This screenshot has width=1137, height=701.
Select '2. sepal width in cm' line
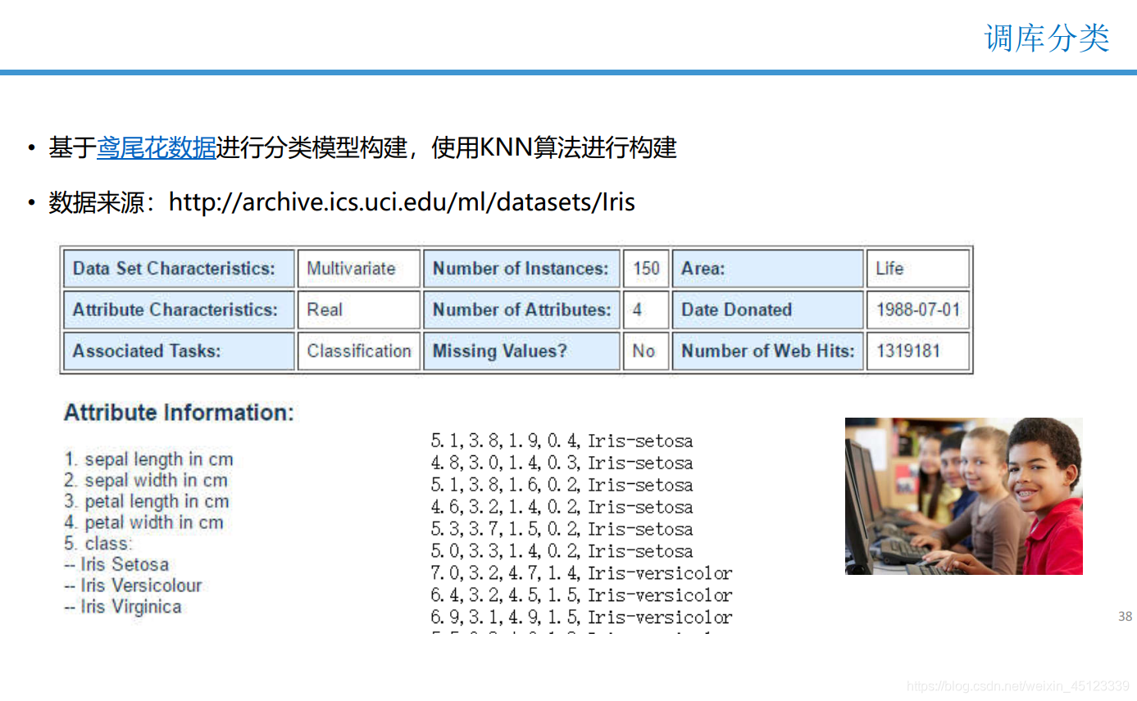146,481
